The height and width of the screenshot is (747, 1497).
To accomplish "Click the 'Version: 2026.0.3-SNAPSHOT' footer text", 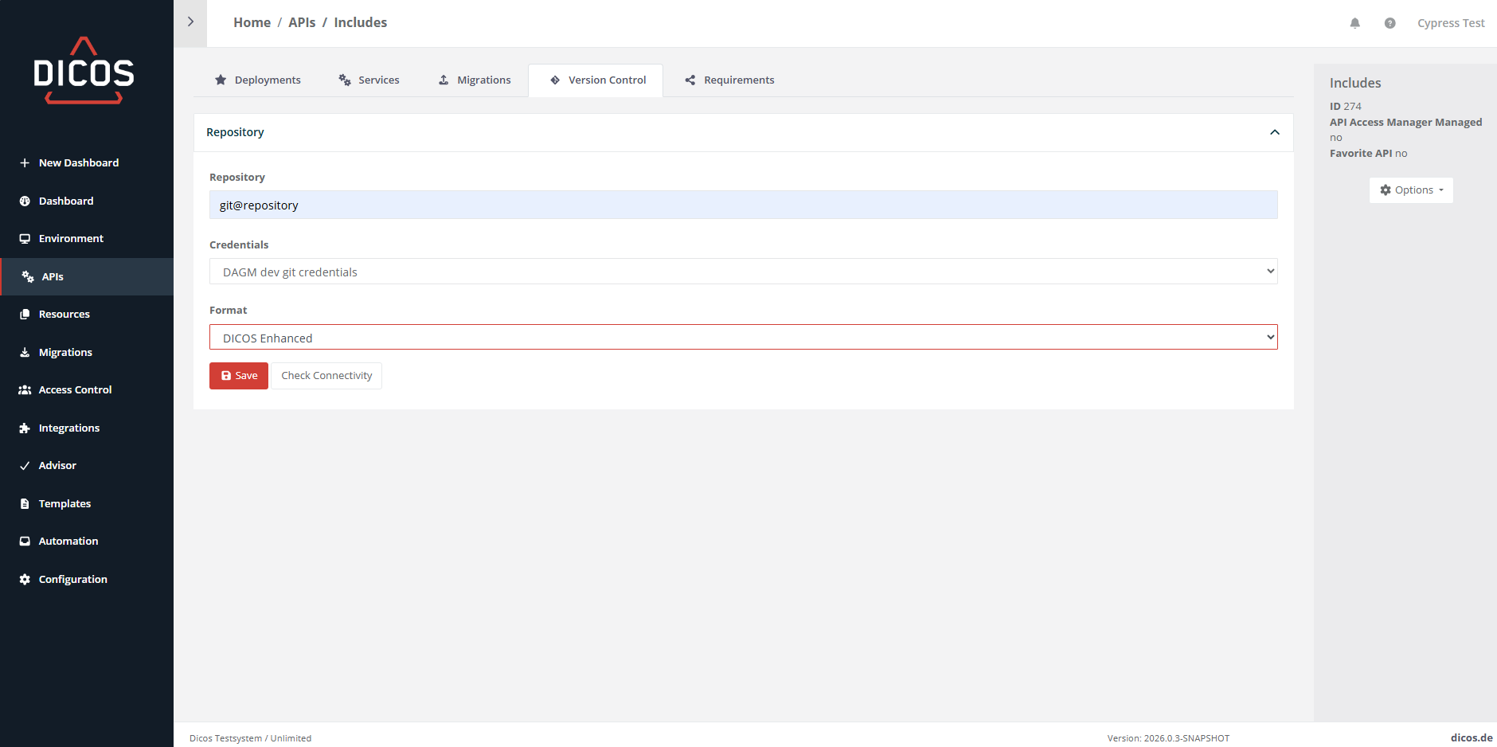I will [x=1168, y=738].
